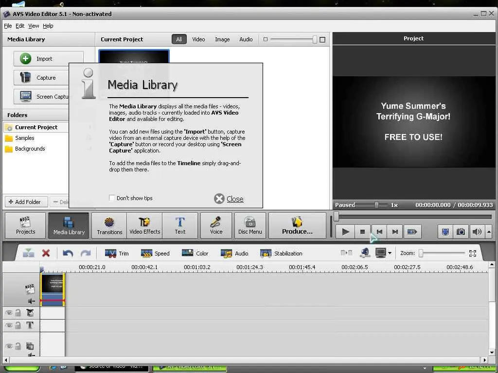Open the Audio tool in timeline toolbar
Screen dimensions: 498x373
click(x=234, y=254)
